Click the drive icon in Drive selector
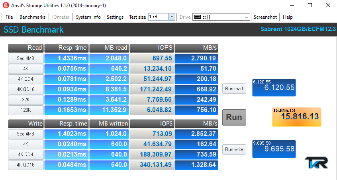 pyautogui.click(x=197, y=17)
